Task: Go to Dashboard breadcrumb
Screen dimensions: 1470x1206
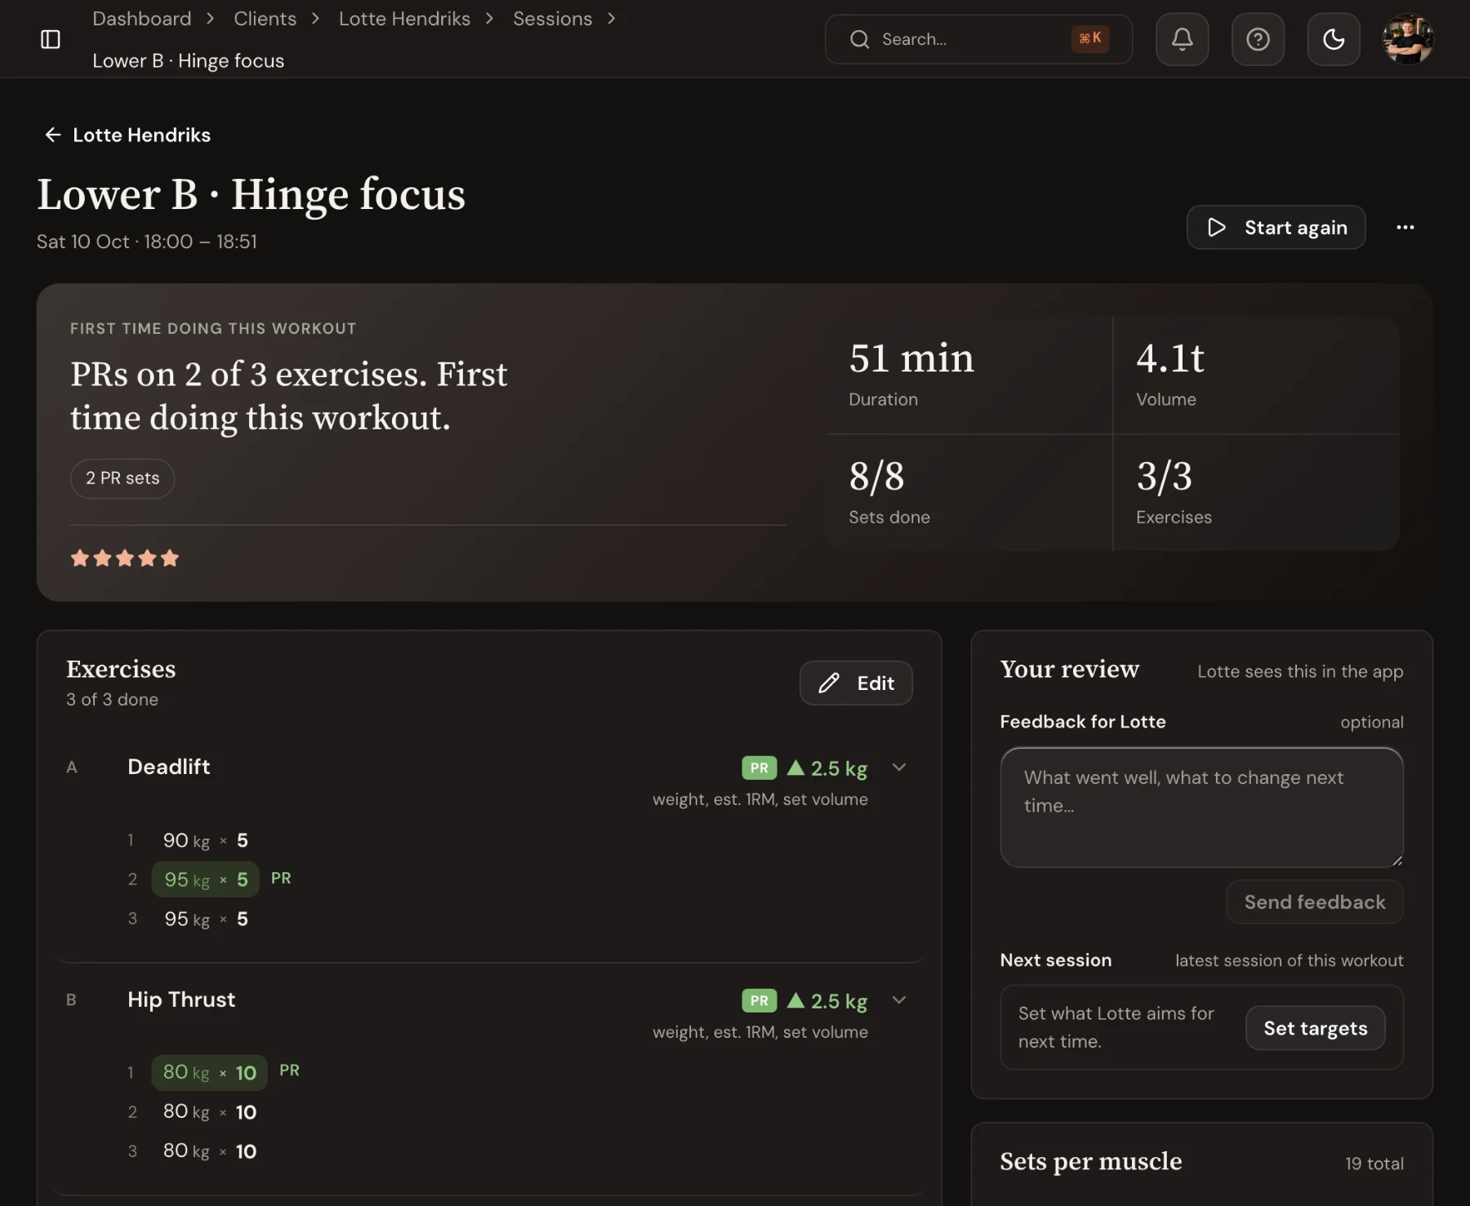Action: click(x=141, y=19)
